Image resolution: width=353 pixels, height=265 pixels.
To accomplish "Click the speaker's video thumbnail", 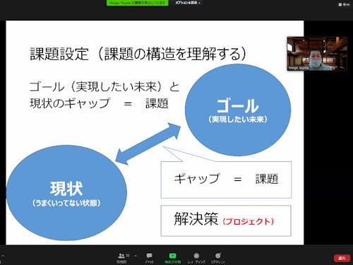I will click(317, 54).
